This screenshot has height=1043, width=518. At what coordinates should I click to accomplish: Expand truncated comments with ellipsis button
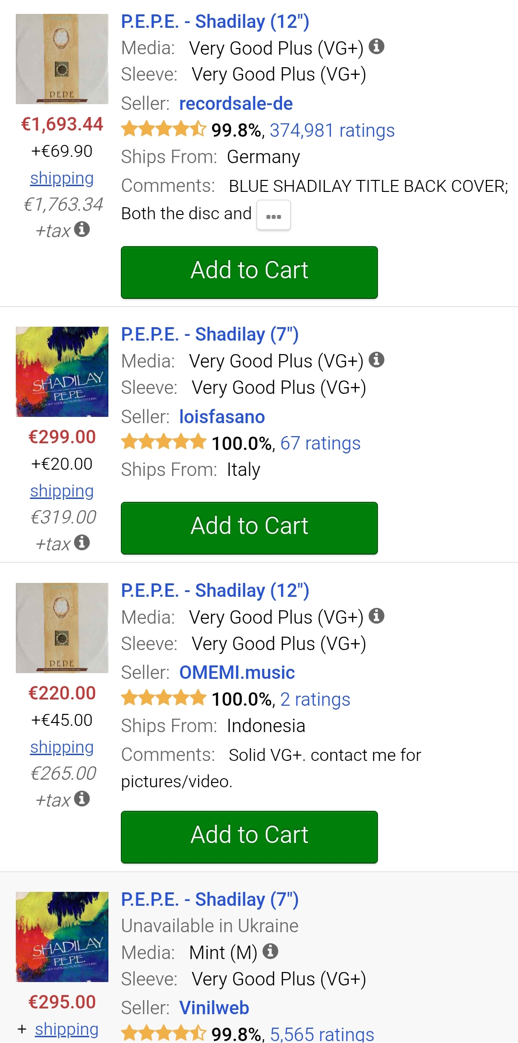[x=273, y=215]
